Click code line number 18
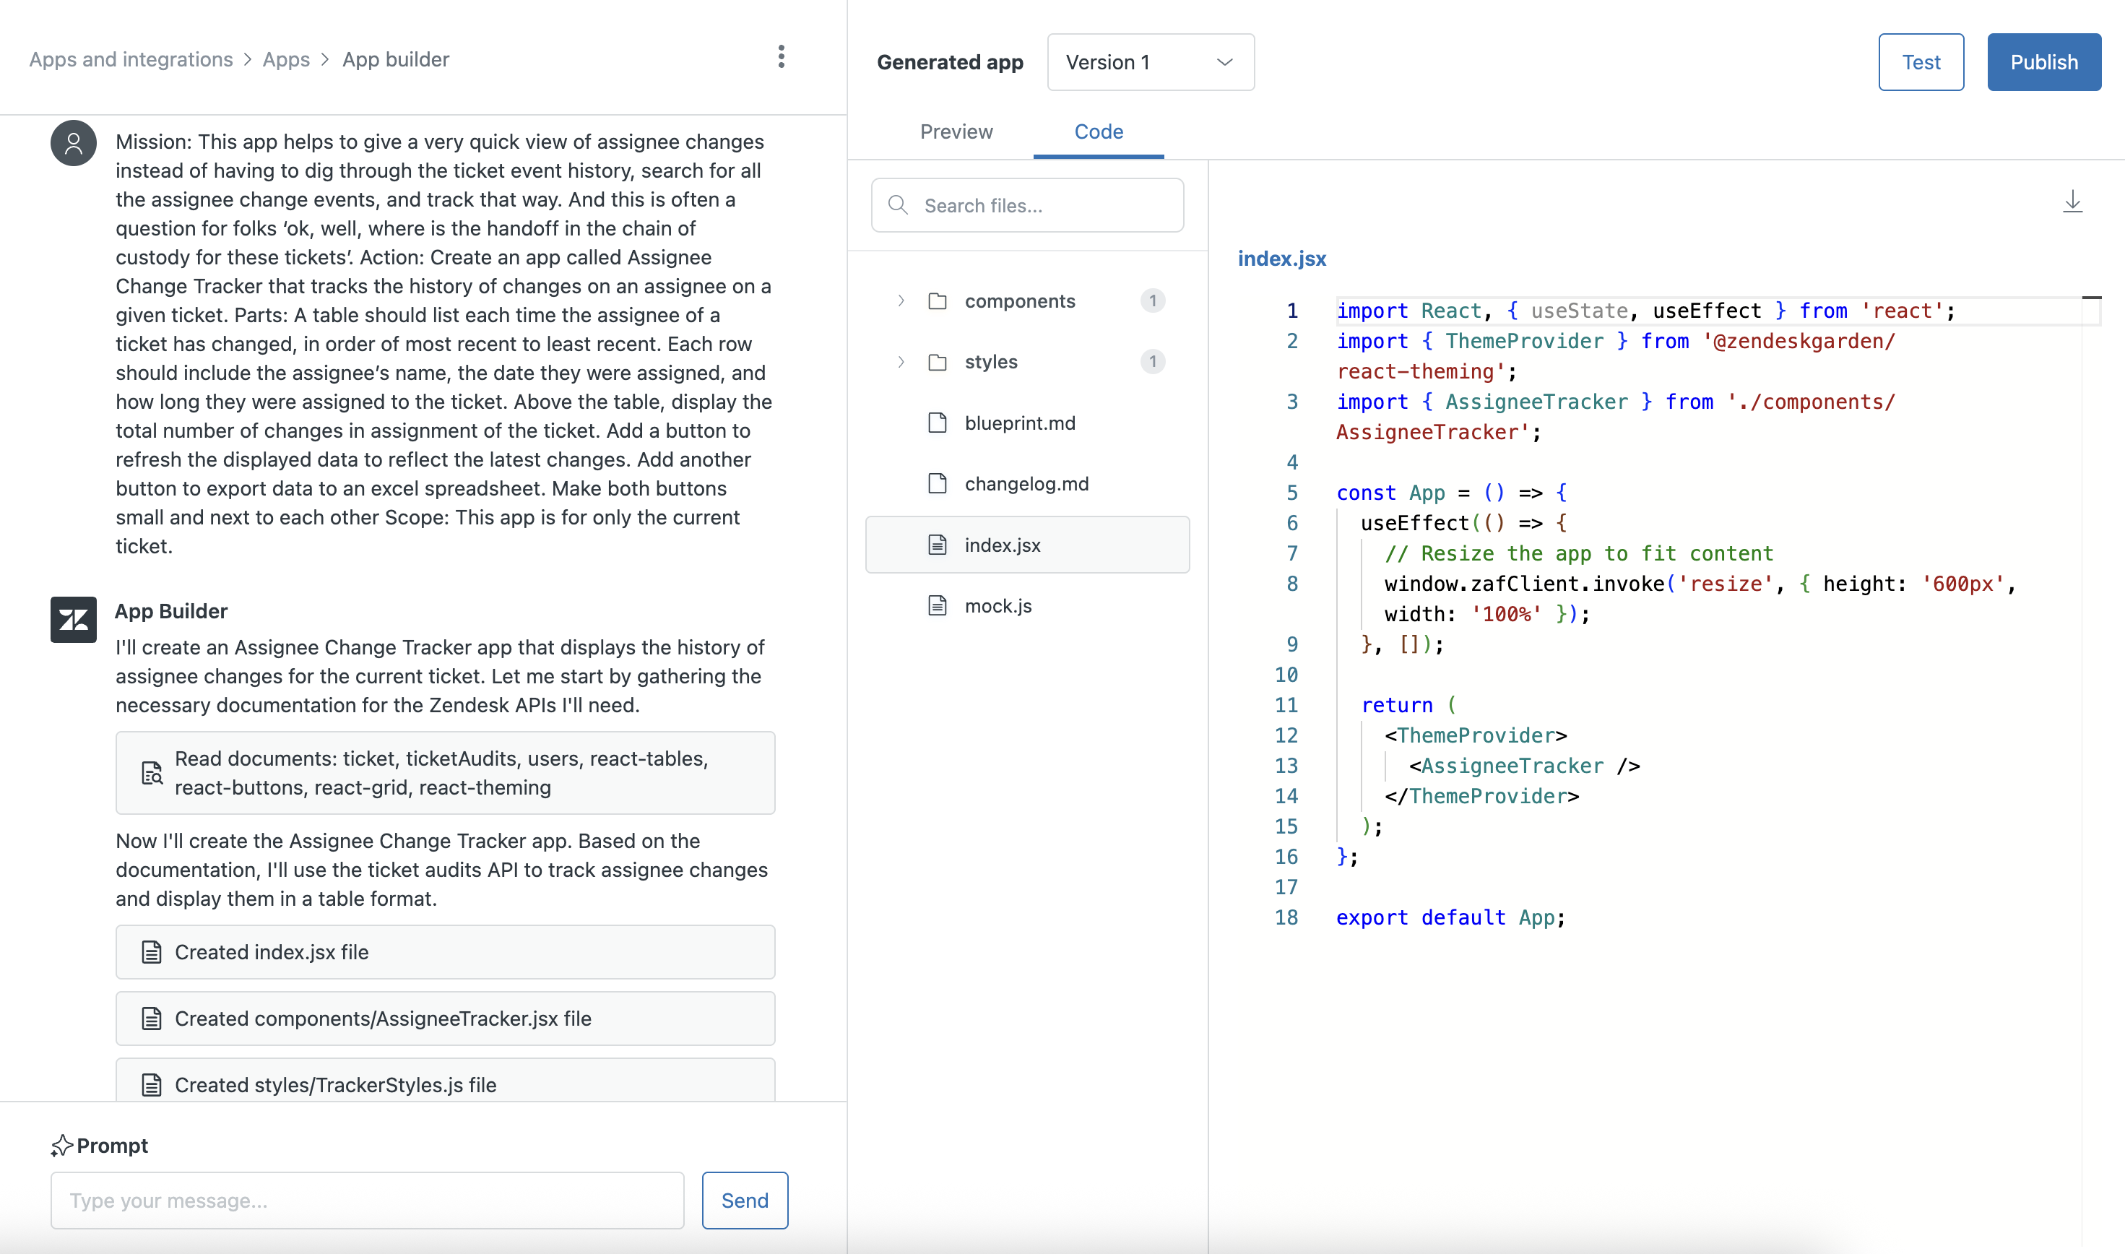Image resolution: width=2125 pixels, height=1254 pixels. point(1286,917)
